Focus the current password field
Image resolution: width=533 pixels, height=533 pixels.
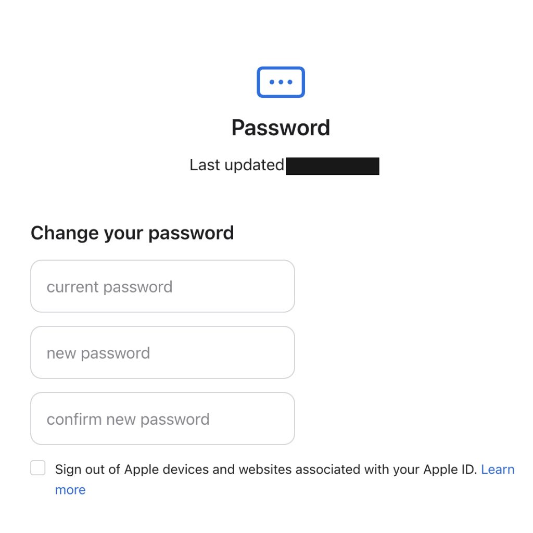coord(162,286)
